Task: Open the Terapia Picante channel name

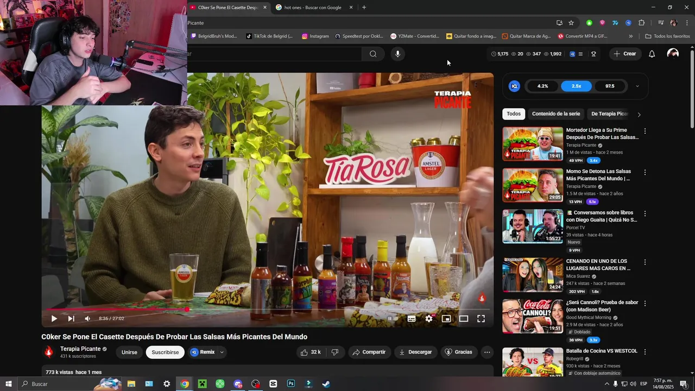Action: [x=80, y=349]
